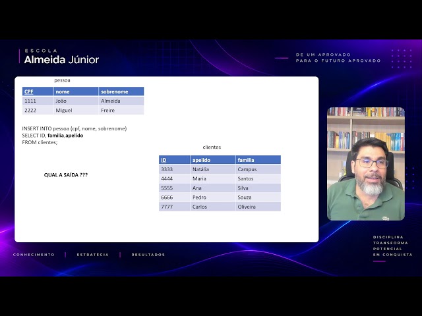Click the 'PARA O FUTURO APROVADO' tagline text
This screenshot has height=316, width=422.
338,61
